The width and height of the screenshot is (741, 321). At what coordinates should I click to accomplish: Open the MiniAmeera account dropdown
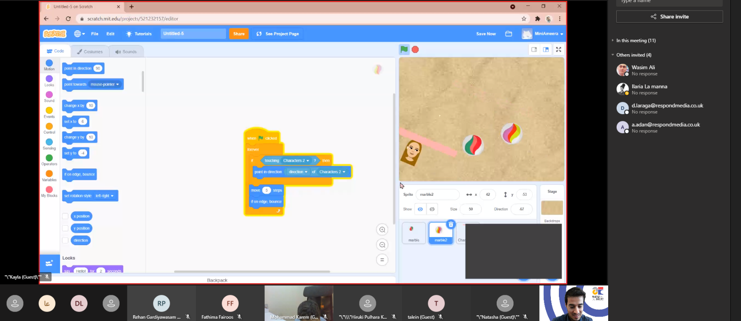[x=543, y=34]
